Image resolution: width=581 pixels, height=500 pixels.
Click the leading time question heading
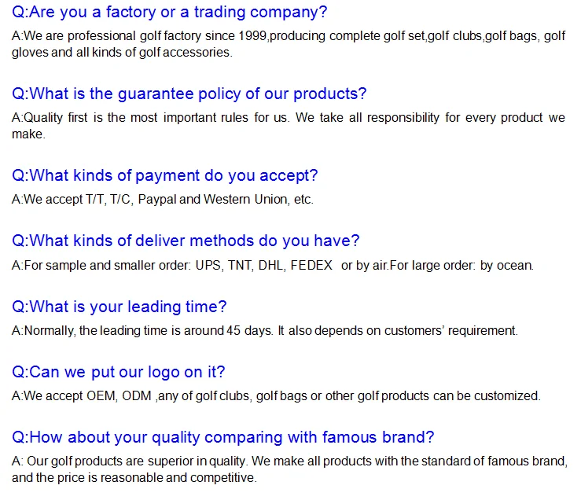point(119,307)
